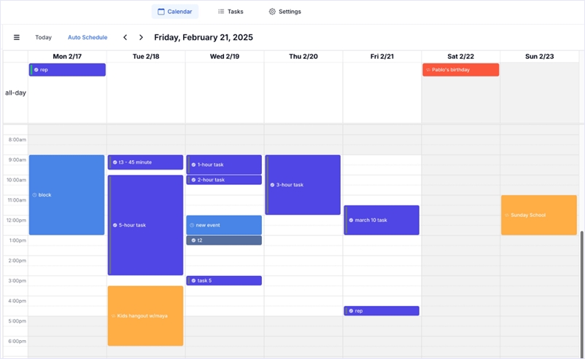Go to next week arrow
The width and height of the screenshot is (585, 359).
(x=141, y=37)
